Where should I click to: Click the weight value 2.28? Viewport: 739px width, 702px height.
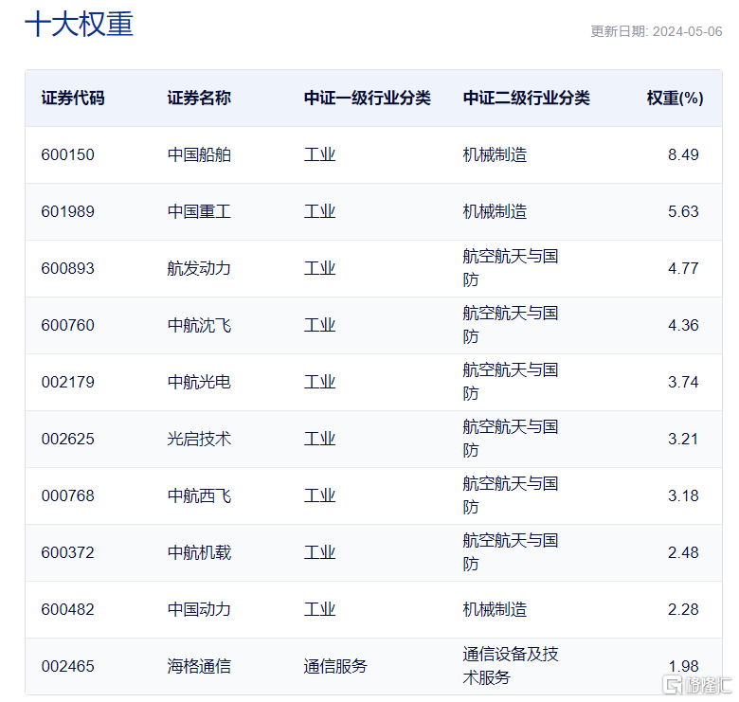click(683, 609)
